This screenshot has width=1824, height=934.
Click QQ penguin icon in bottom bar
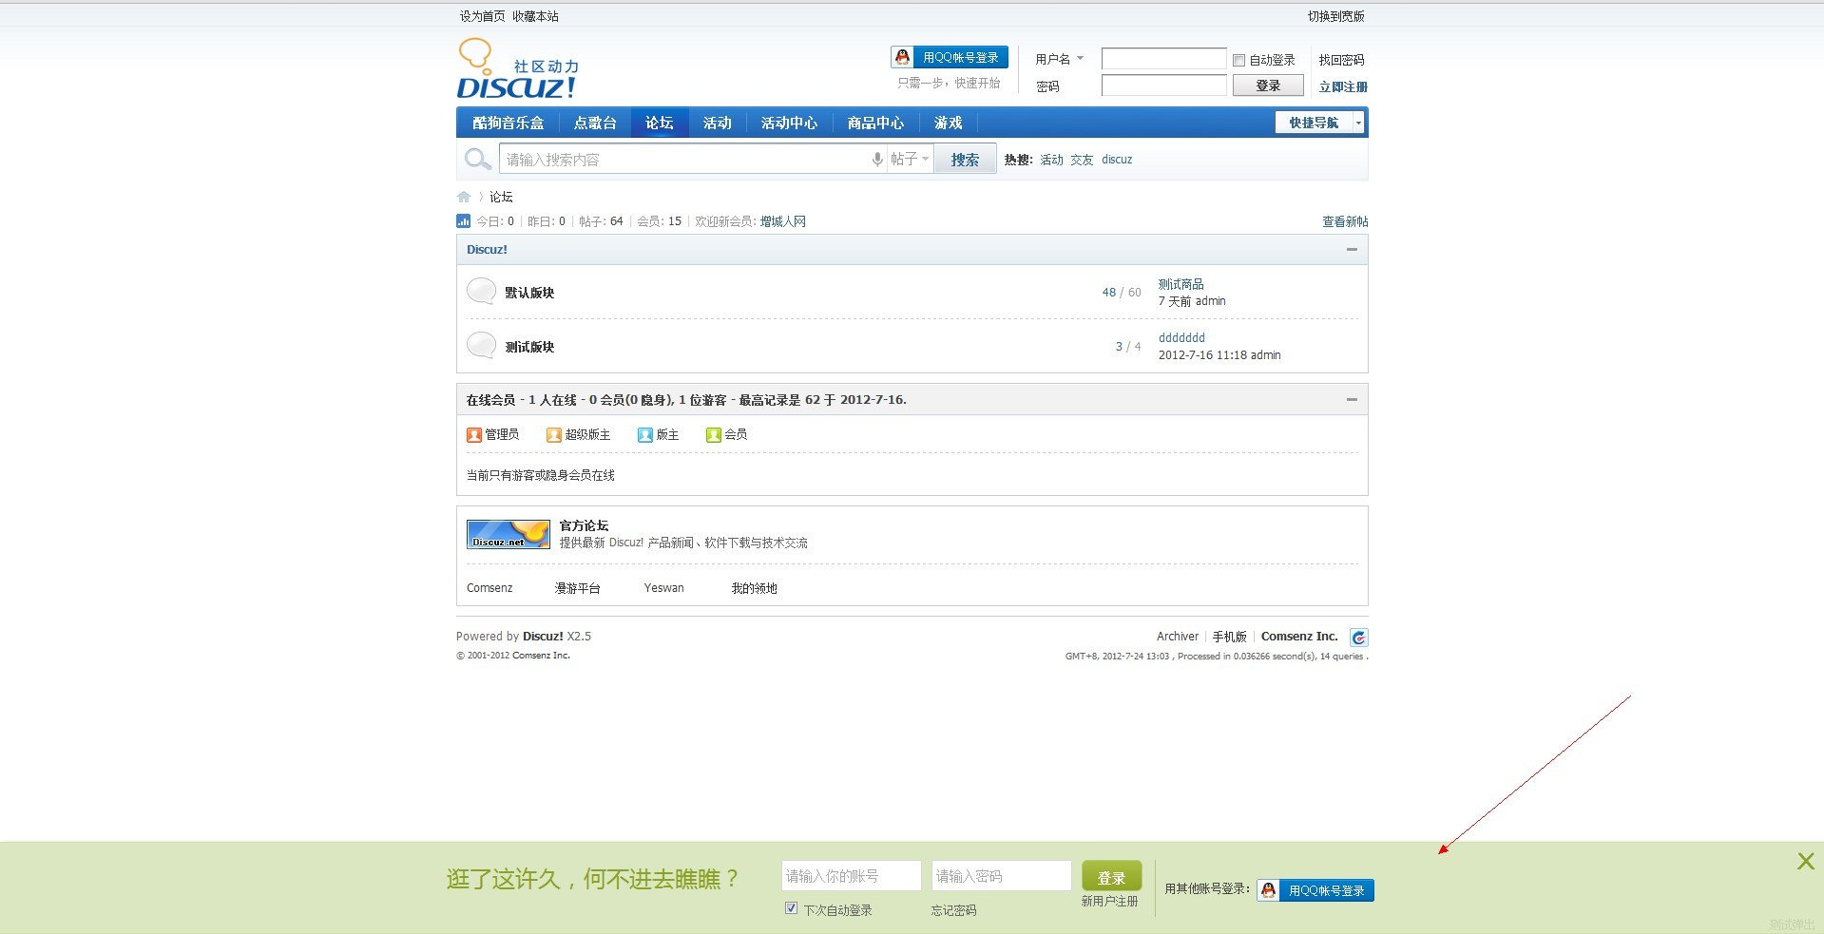pos(1268,890)
